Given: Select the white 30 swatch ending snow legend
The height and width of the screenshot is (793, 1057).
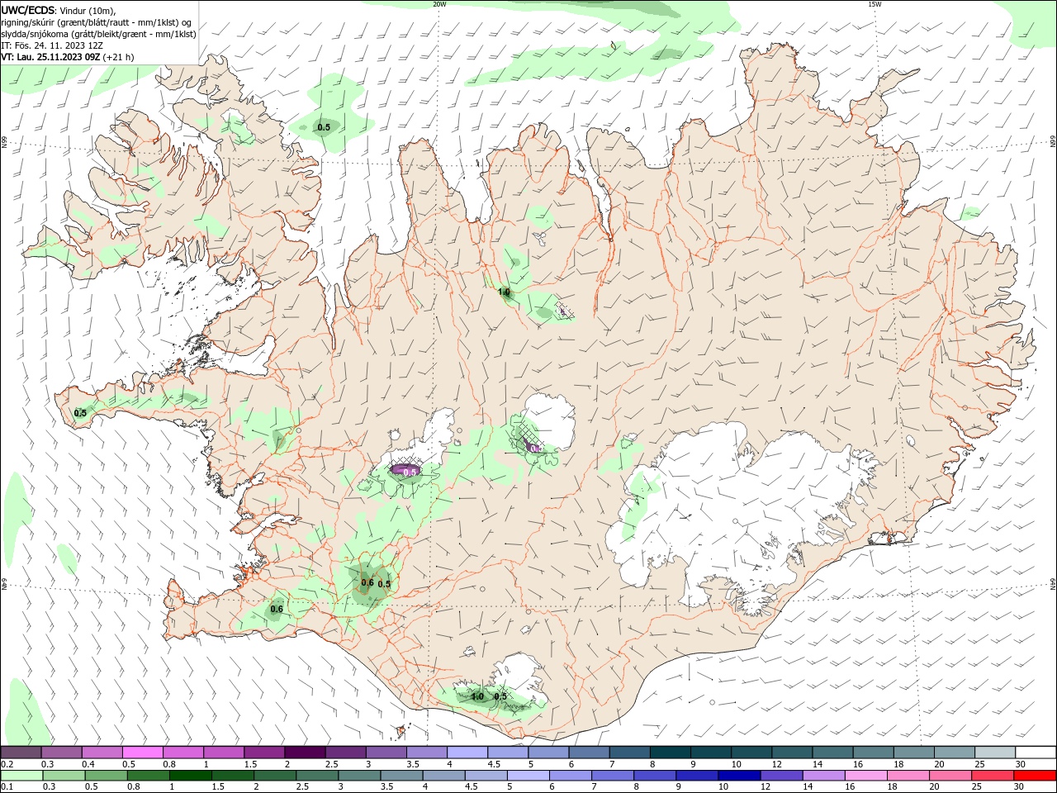Looking at the screenshot, I should click(1036, 753).
